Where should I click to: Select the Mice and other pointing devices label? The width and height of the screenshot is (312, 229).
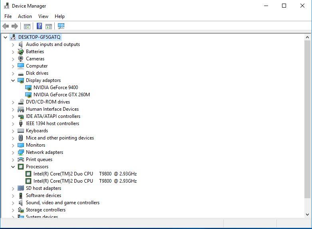tap(60, 138)
